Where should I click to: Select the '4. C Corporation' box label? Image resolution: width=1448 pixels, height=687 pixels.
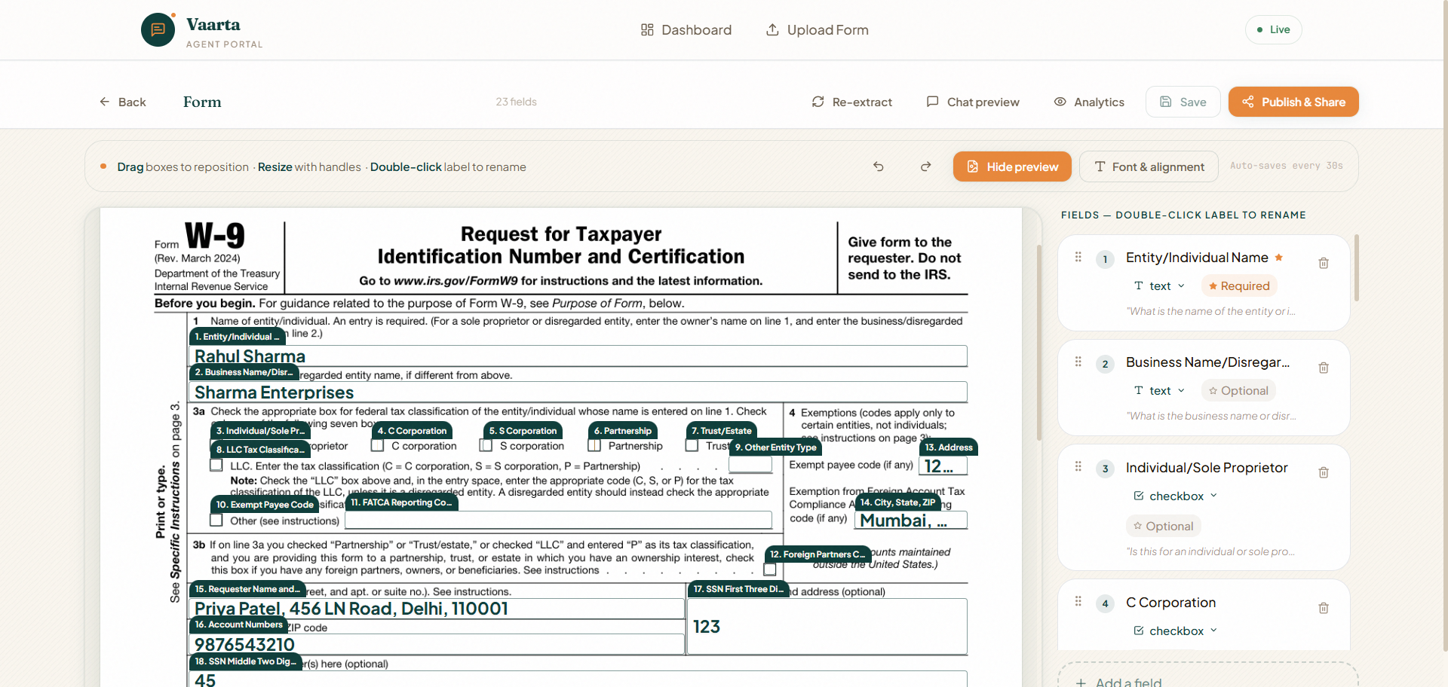click(x=412, y=431)
